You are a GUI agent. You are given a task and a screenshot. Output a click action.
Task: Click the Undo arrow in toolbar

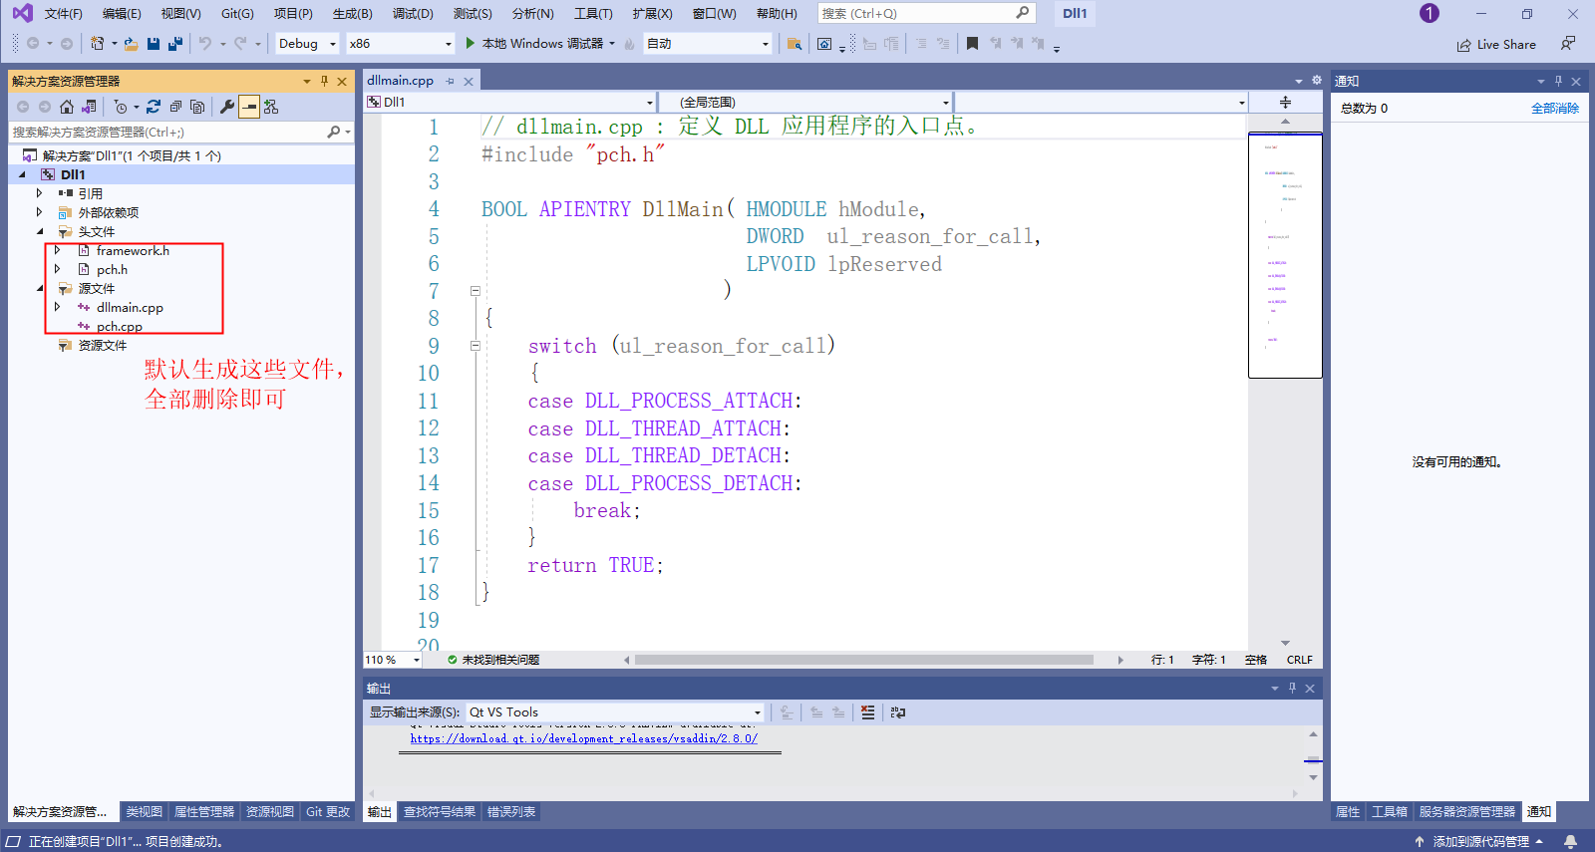205,44
